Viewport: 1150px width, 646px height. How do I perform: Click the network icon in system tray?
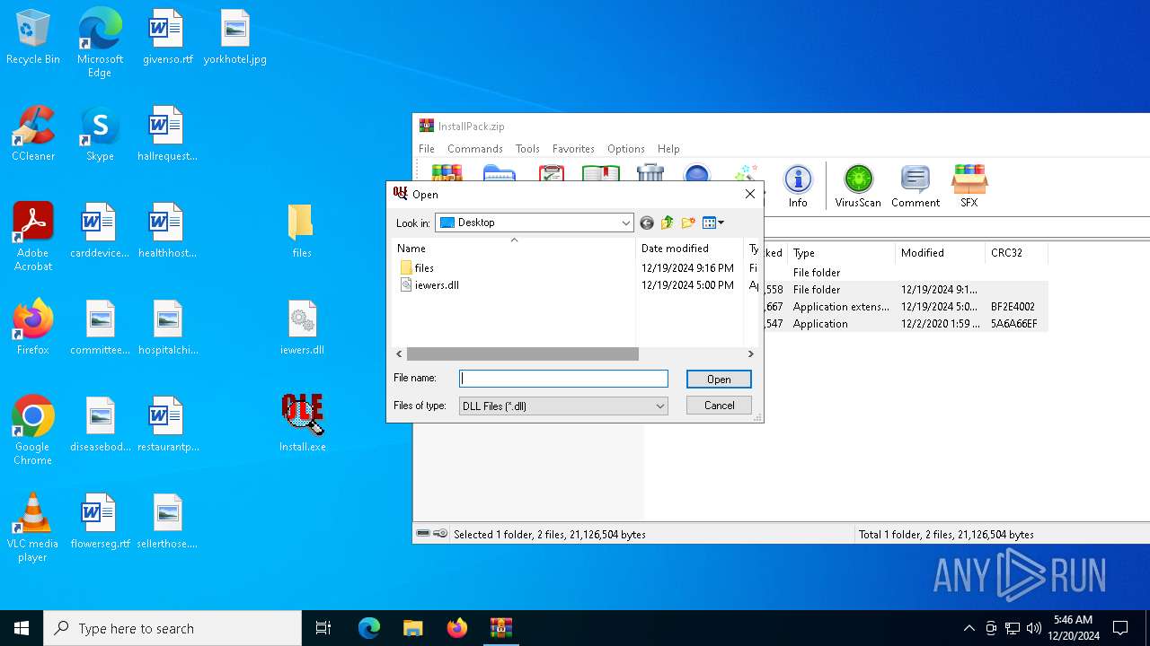[1013, 628]
